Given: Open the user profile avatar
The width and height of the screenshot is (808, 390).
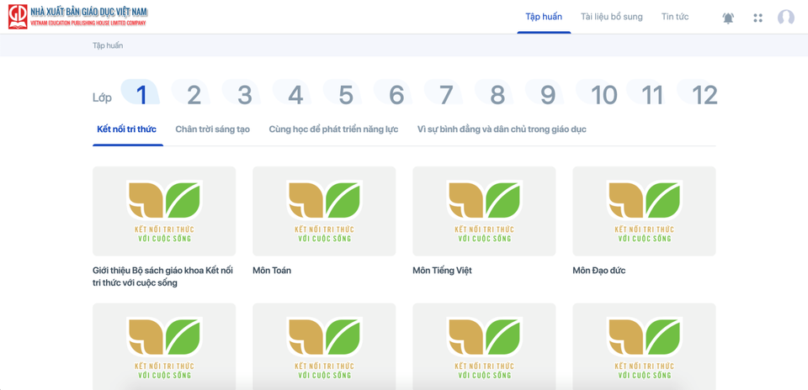Looking at the screenshot, I should click(786, 18).
